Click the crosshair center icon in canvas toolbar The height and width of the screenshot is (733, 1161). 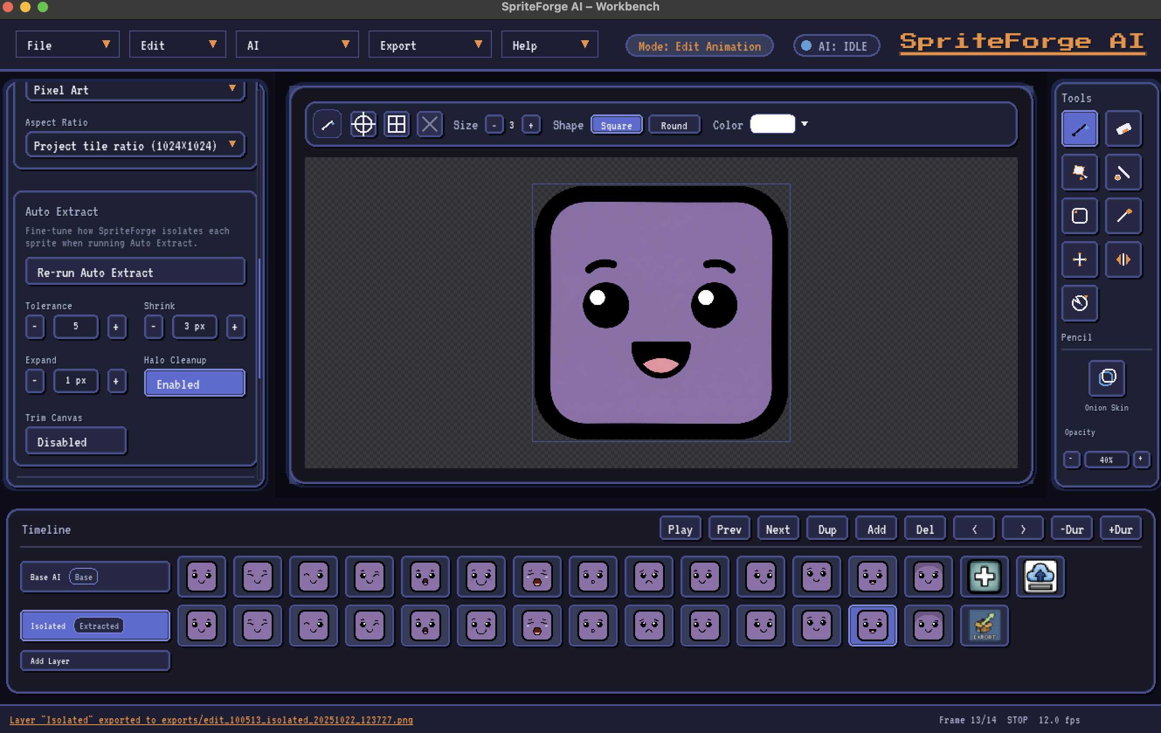(363, 124)
